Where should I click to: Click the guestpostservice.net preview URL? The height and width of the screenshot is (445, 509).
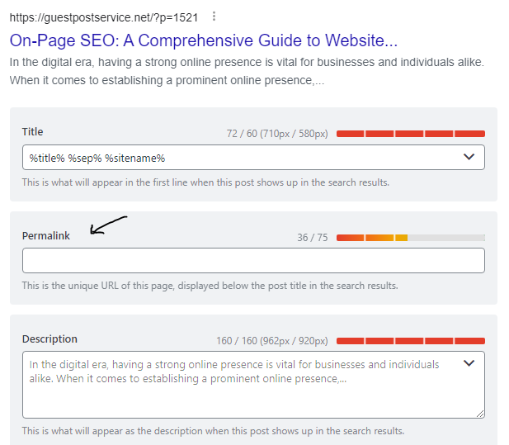coord(104,17)
